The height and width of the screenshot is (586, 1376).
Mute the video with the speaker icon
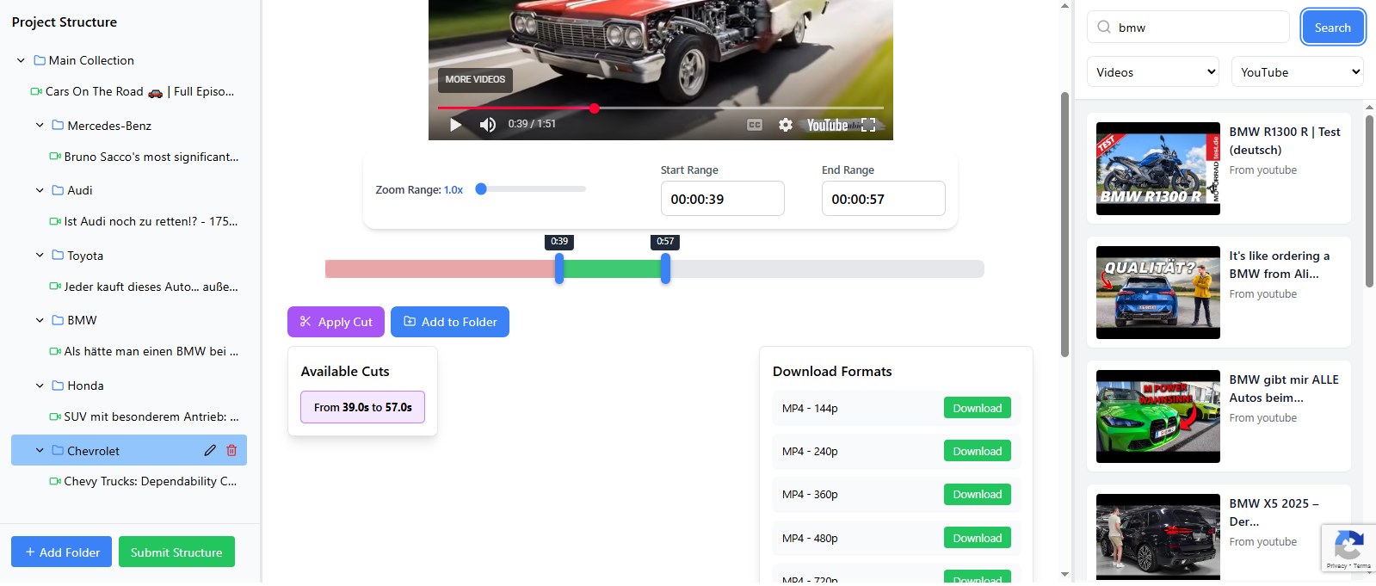click(488, 125)
